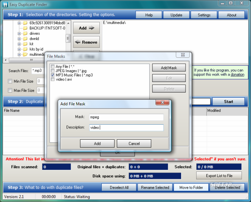251x202 pixels.
Task: Enable the Min File Size checkbox
Action: click(10, 81)
